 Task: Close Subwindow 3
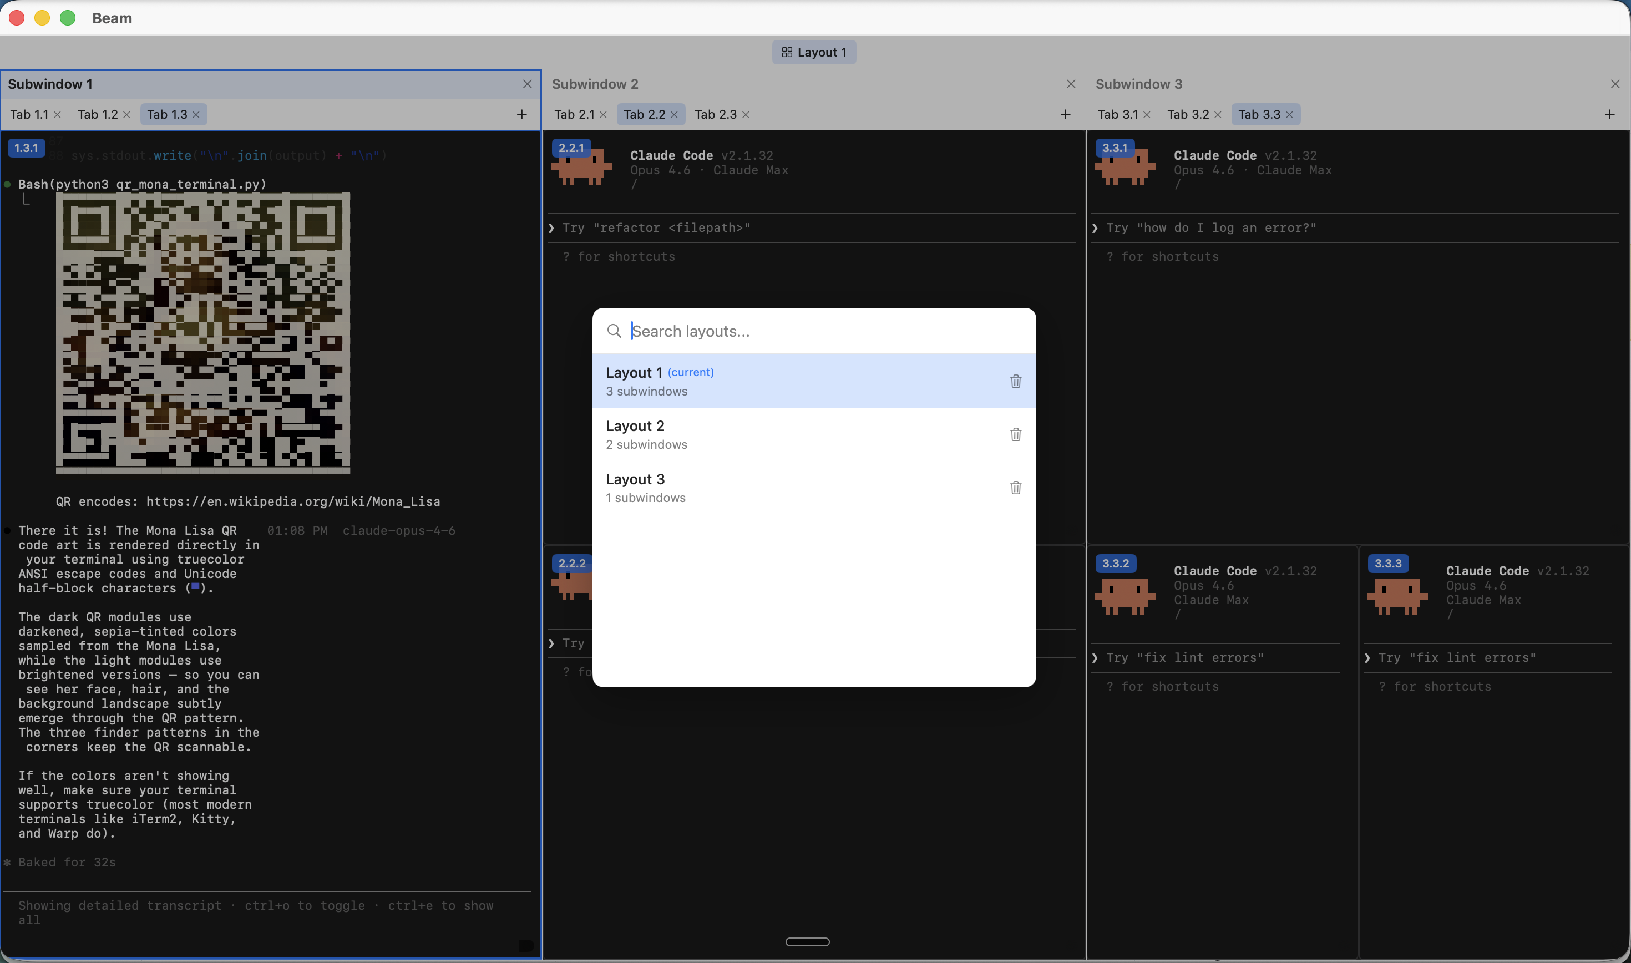(x=1615, y=83)
